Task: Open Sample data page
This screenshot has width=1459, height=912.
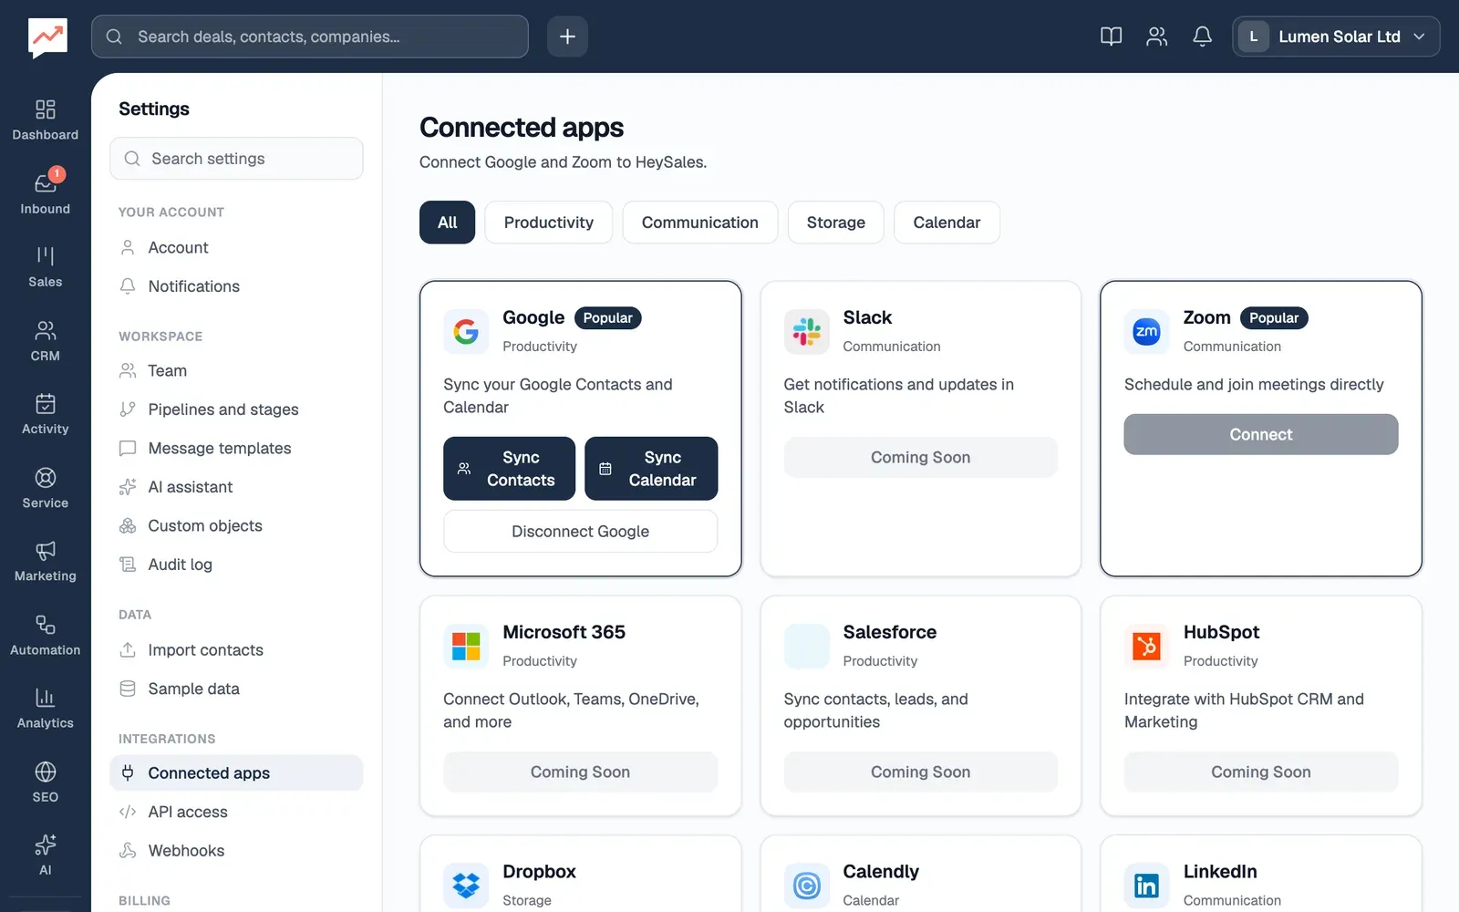Action: click(x=236, y=689)
